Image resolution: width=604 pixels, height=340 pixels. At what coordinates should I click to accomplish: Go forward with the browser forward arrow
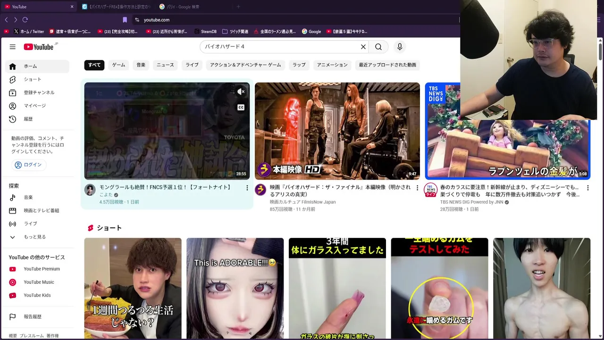point(16,20)
